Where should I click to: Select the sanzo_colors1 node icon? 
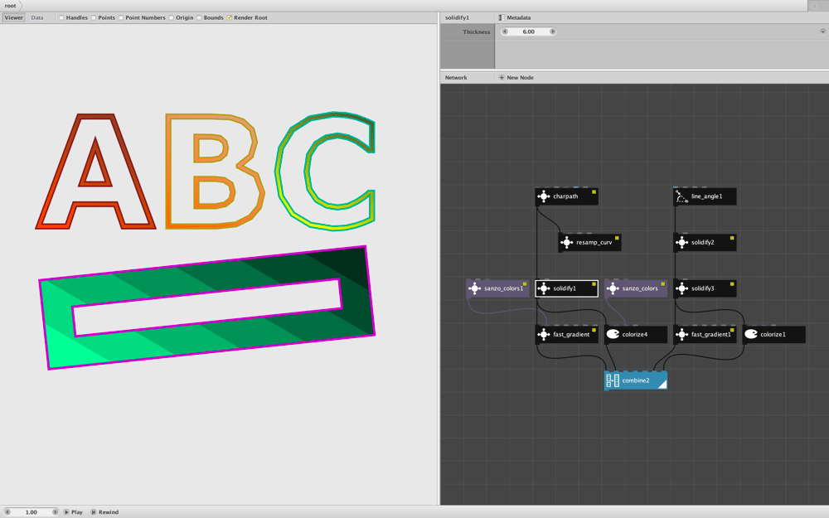click(x=475, y=288)
